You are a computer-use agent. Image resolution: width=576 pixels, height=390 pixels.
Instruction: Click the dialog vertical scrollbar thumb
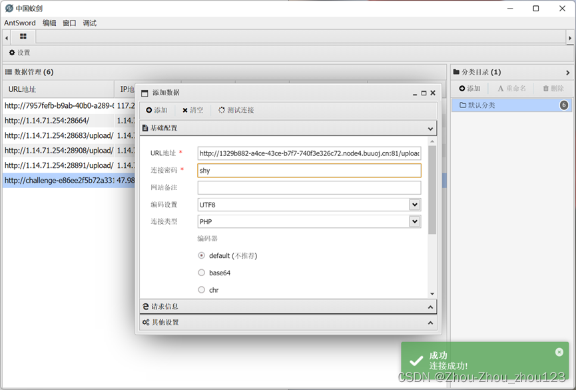tap(432, 190)
